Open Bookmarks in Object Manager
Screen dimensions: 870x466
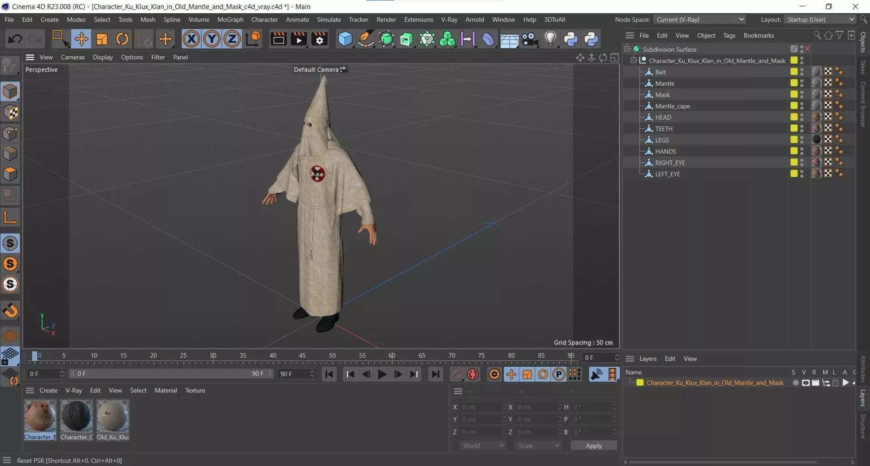pyautogui.click(x=759, y=35)
